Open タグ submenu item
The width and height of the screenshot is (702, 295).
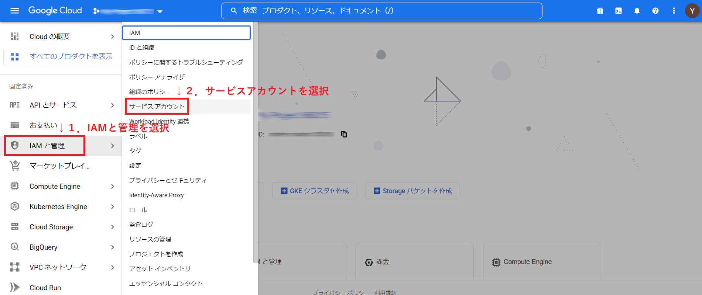coord(186,151)
